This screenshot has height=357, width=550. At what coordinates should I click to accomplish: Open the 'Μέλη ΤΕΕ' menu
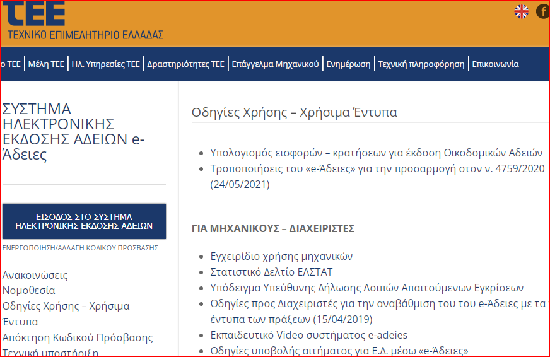tap(46, 64)
